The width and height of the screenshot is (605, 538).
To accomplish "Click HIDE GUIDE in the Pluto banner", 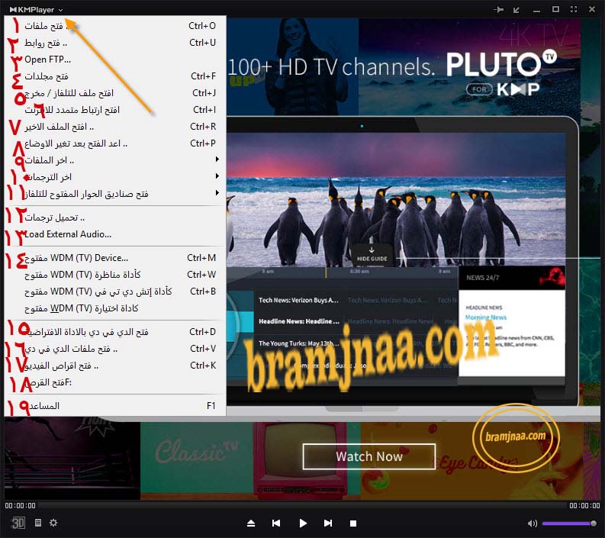I will tap(372, 255).
